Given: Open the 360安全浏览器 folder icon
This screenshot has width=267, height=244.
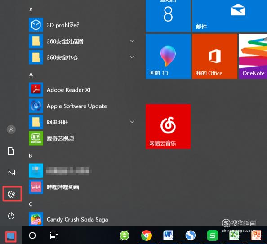Looking at the screenshot, I should pos(36,41).
